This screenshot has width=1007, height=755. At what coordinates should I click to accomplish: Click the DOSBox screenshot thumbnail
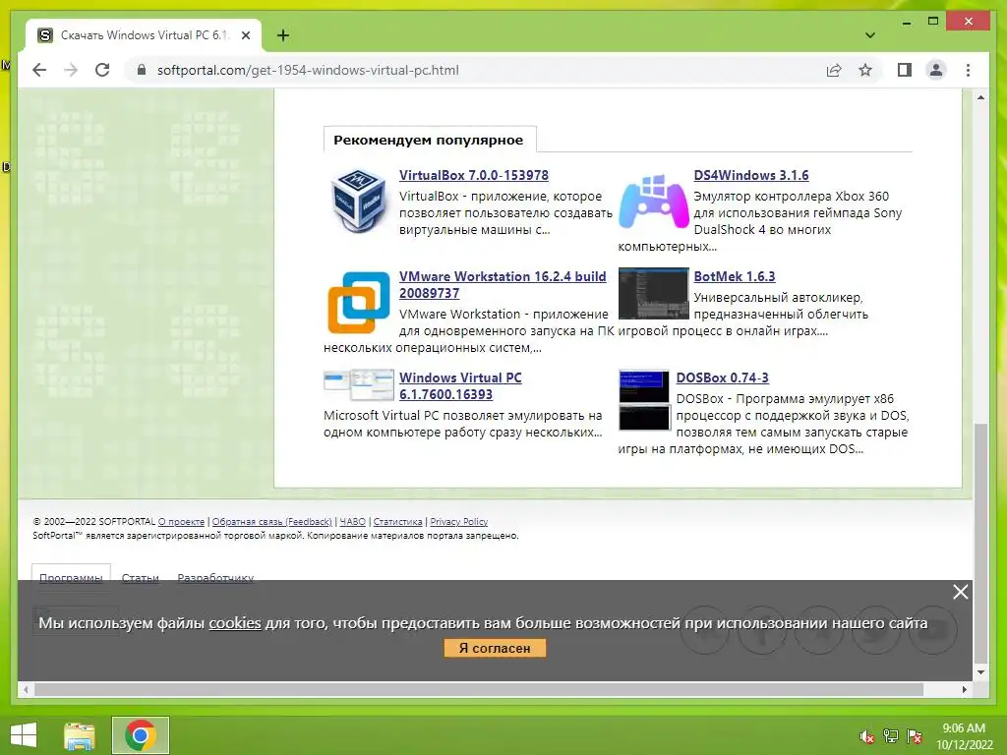[x=644, y=399]
